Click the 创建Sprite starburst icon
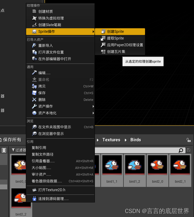This screenshot has width=194, height=217. 103,32
